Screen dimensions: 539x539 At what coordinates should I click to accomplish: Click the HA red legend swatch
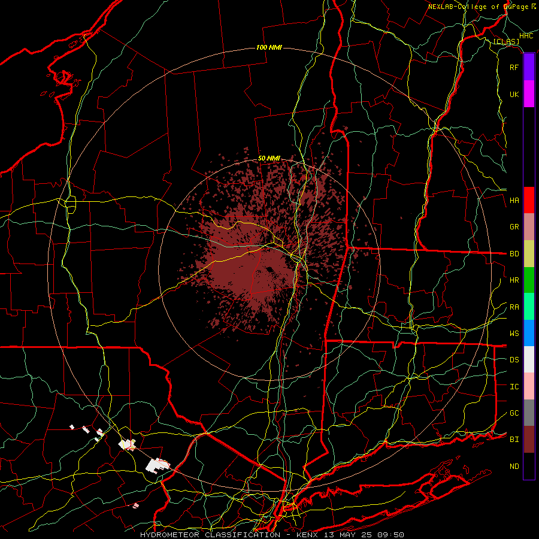tap(529, 200)
